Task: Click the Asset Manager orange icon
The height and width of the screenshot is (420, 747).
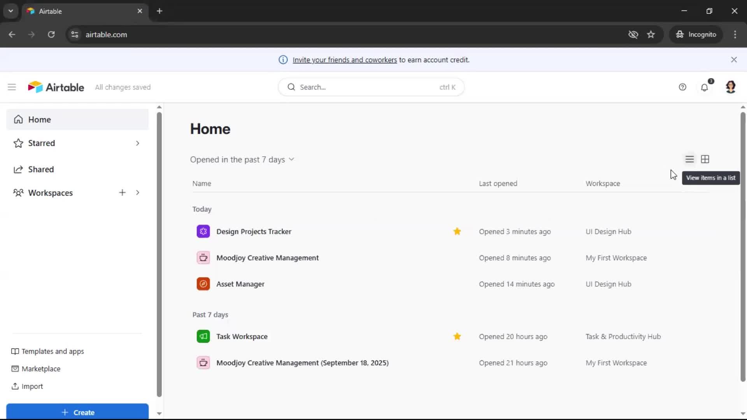Action: point(203,284)
